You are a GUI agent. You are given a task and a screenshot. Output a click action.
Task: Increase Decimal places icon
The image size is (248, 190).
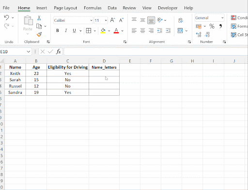199,34
